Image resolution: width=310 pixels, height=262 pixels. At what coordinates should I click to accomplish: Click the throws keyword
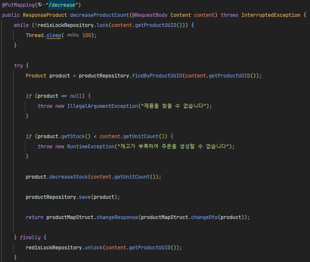(229, 15)
